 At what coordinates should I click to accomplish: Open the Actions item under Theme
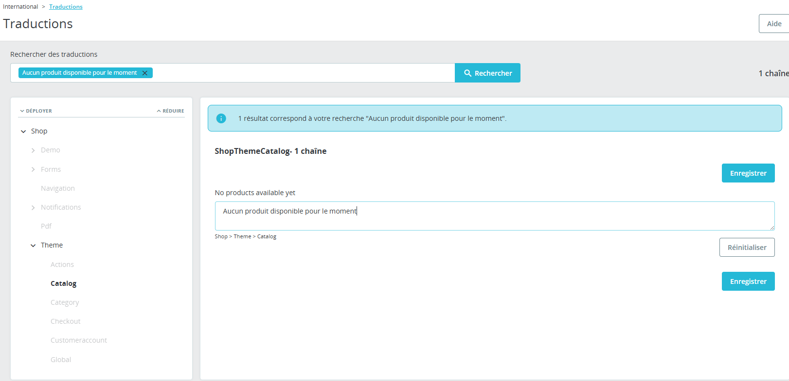pyautogui.click(x=62, y=265)
